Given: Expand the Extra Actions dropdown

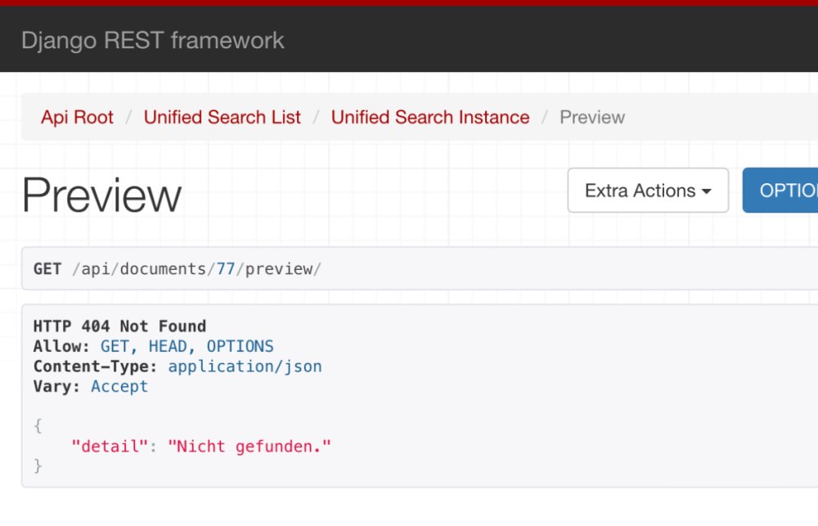Looking at the screenshot, I should [648, 191].
